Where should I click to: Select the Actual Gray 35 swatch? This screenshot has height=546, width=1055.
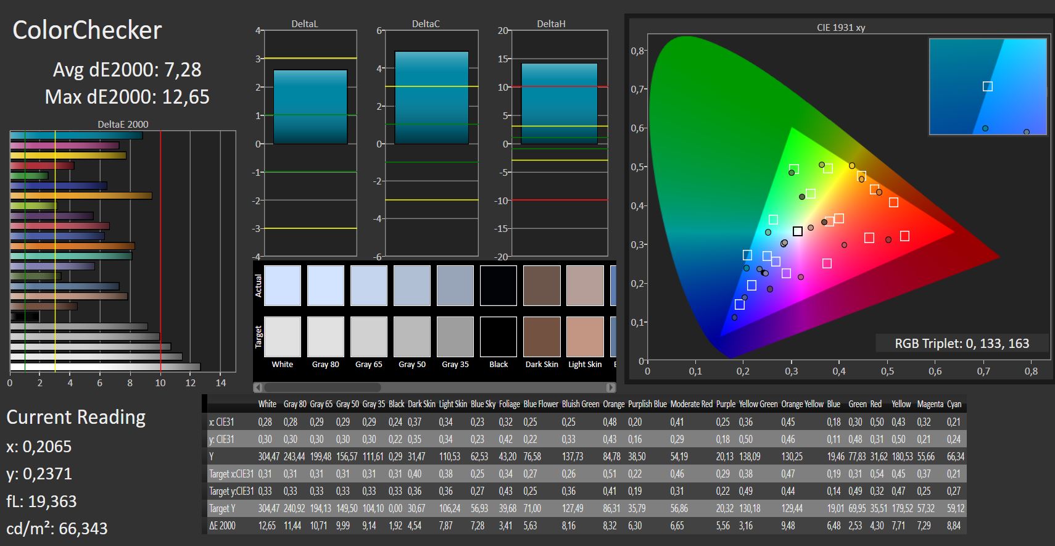click(455, 286)
